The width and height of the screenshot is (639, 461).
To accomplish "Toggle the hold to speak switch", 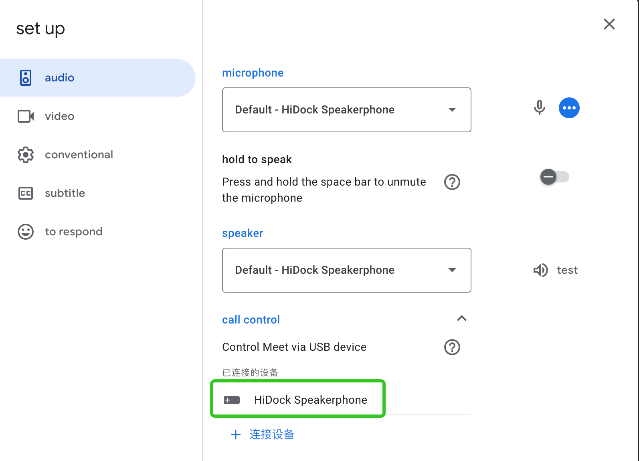I will (554, 177).
